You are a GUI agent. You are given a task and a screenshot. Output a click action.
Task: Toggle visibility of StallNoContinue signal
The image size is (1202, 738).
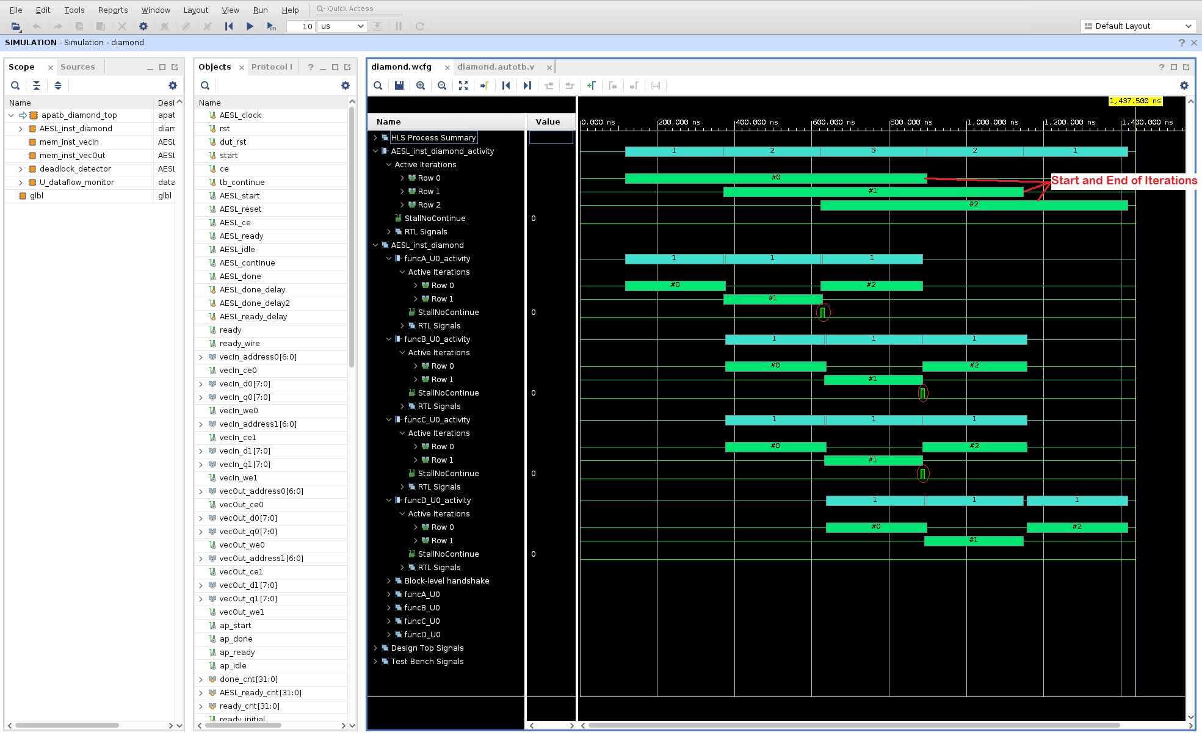[x=435, y=218]
